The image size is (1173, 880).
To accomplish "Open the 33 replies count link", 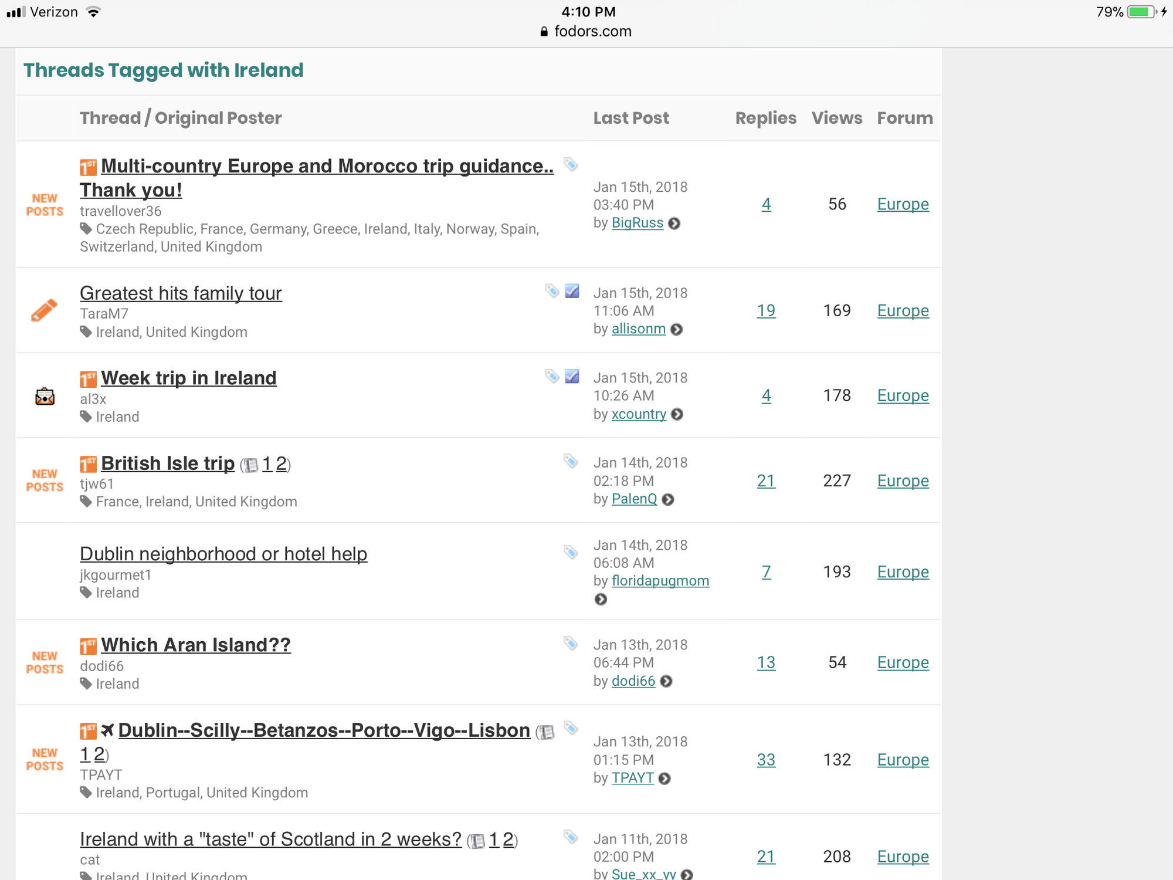I will click(765, 760).
